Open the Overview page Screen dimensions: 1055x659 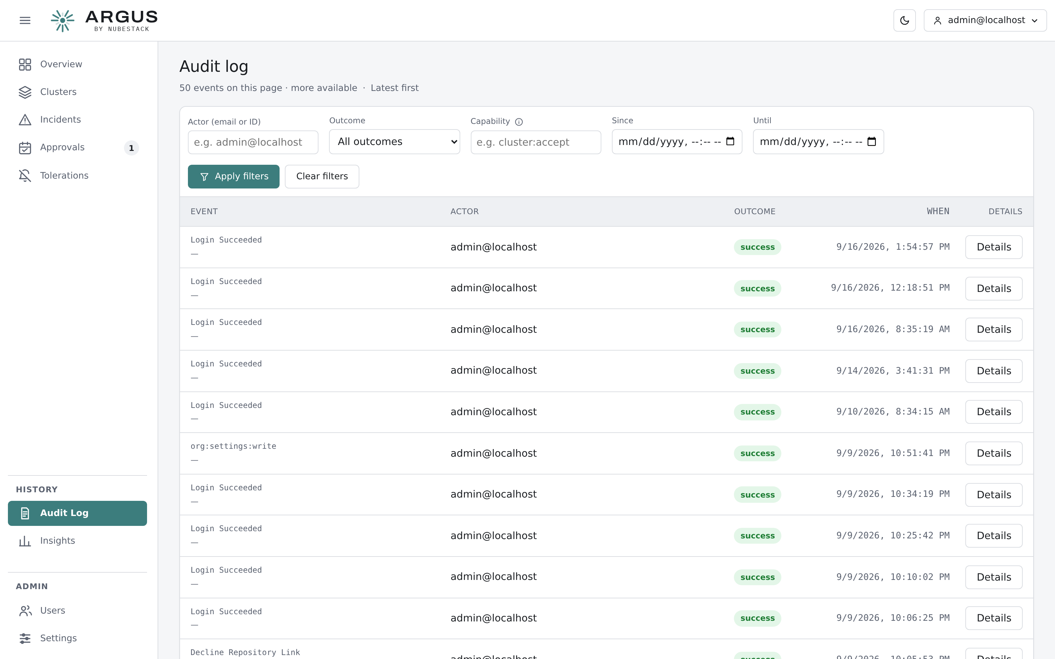[77, 65]
